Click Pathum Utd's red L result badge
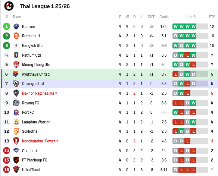 coord(187,55)
